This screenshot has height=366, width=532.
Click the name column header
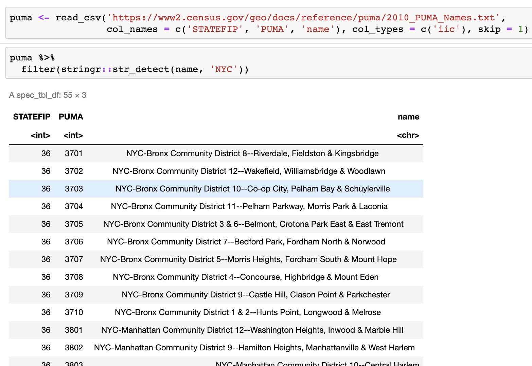click(x=408, y=117)
